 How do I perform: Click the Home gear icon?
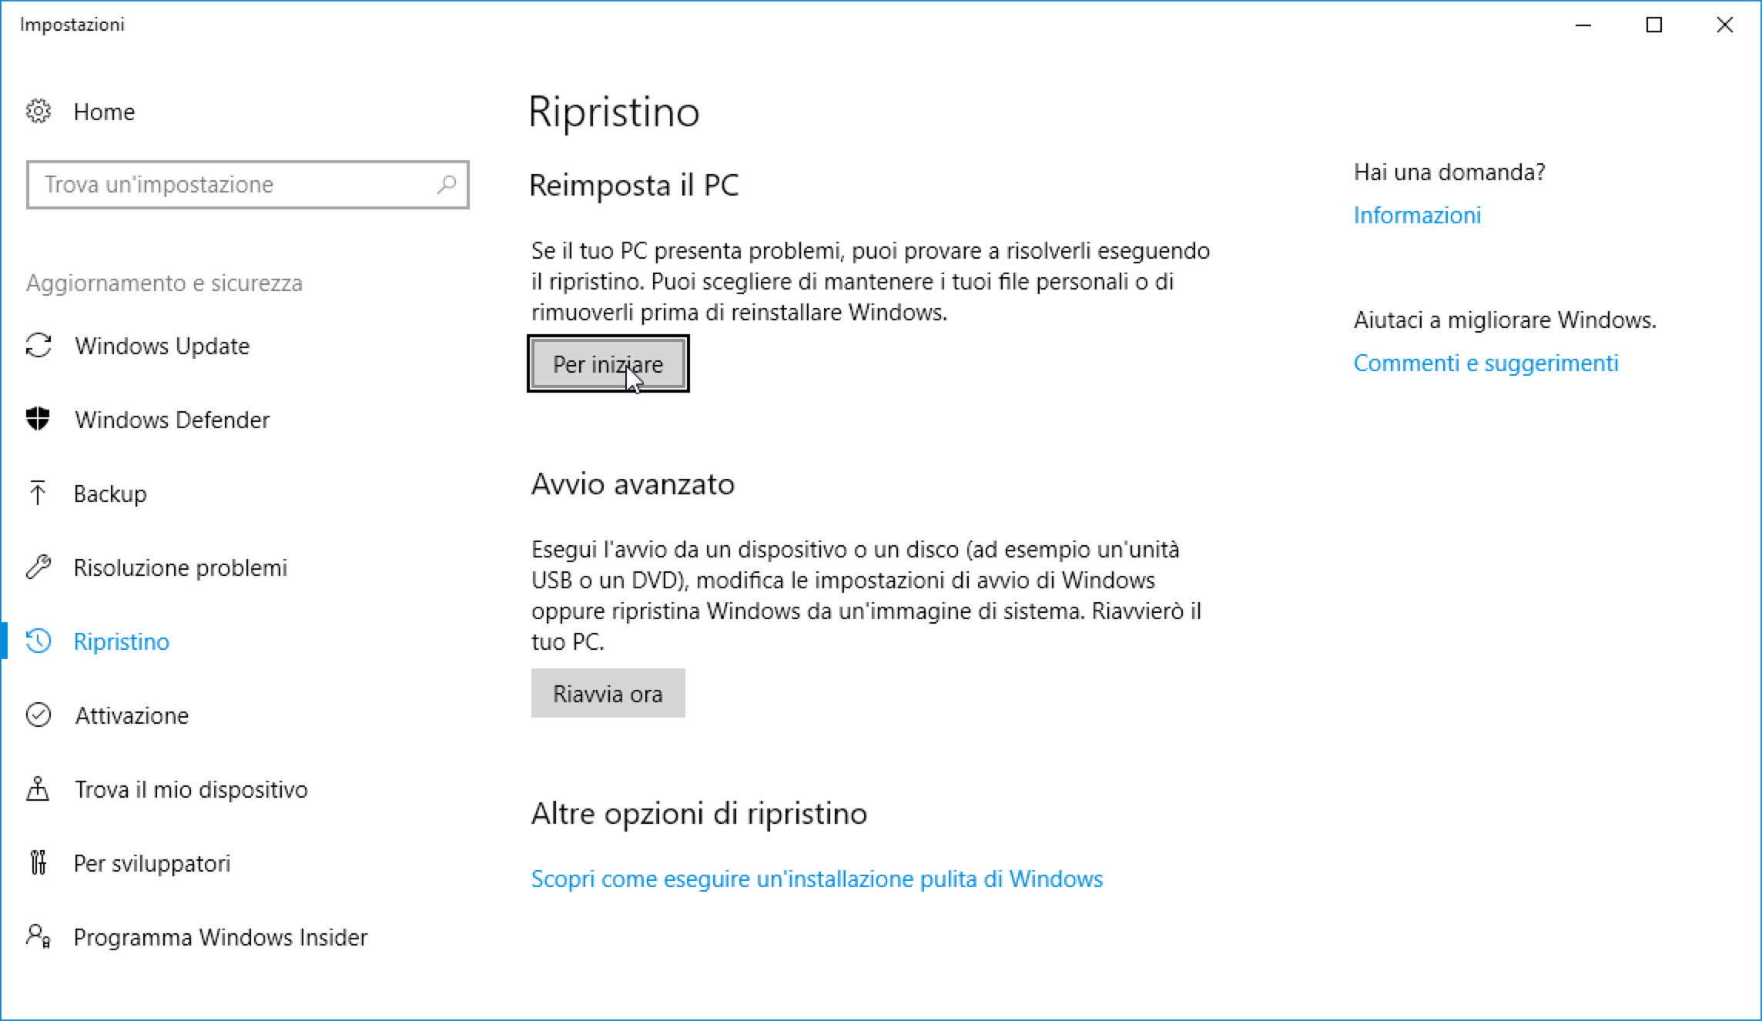pos(39,112)
